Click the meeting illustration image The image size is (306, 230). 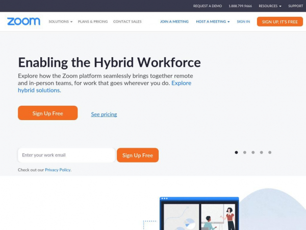[x=199, y=213]
